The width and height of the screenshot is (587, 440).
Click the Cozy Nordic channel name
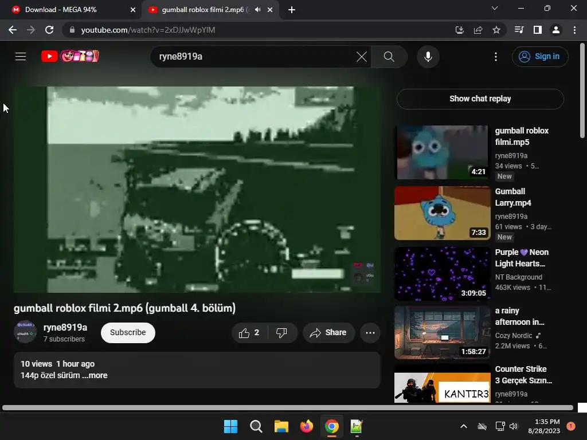[513, 336]
